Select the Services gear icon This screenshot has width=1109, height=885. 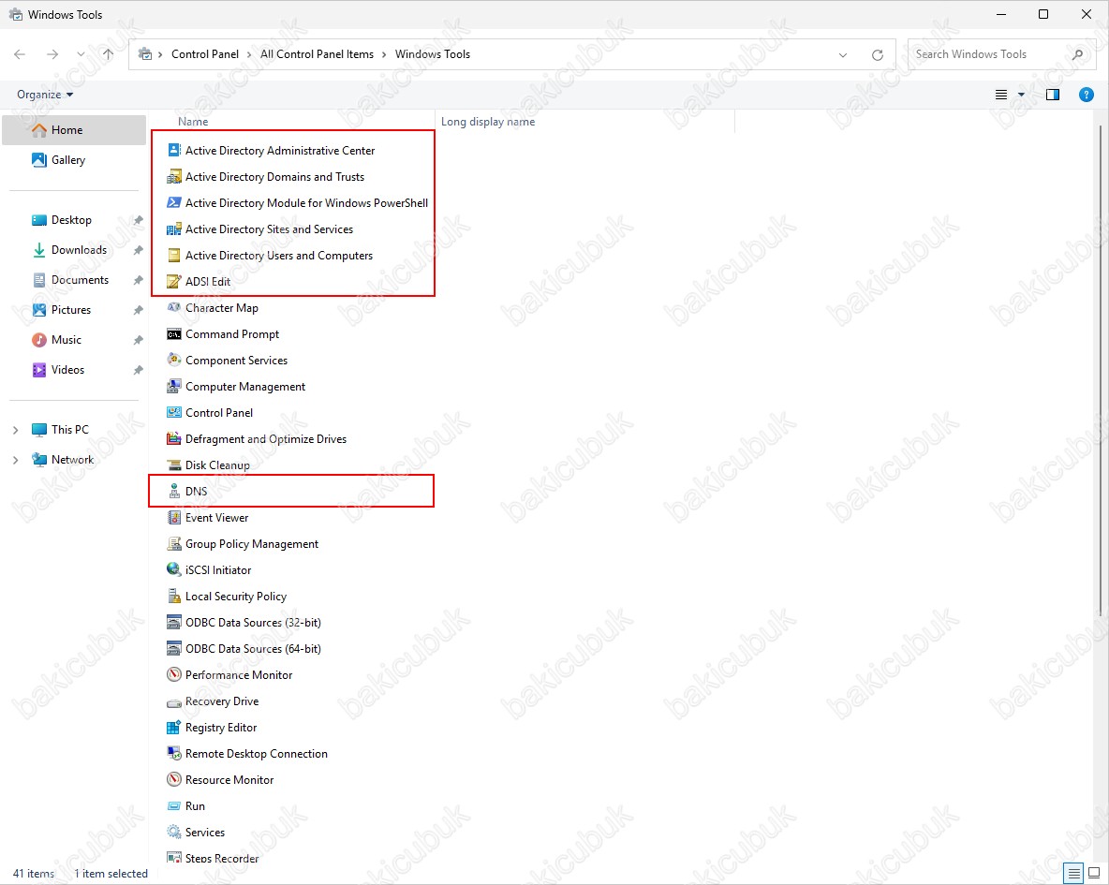tap(174, 832)
